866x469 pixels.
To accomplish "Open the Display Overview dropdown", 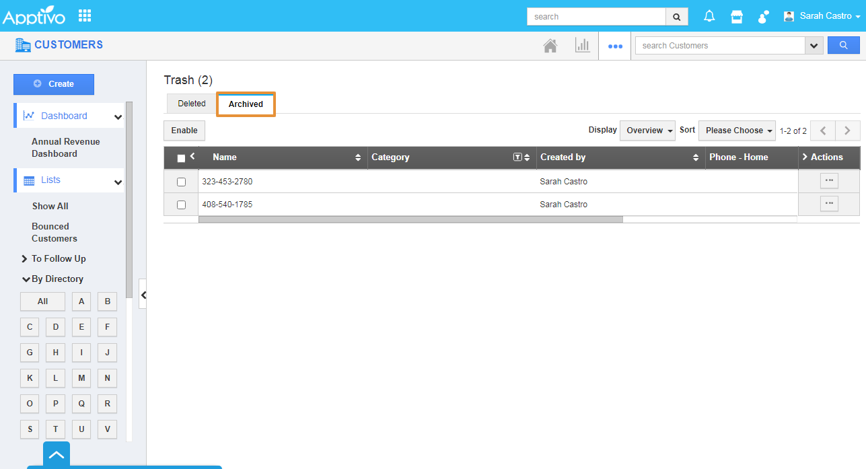I will pos(647,131).
